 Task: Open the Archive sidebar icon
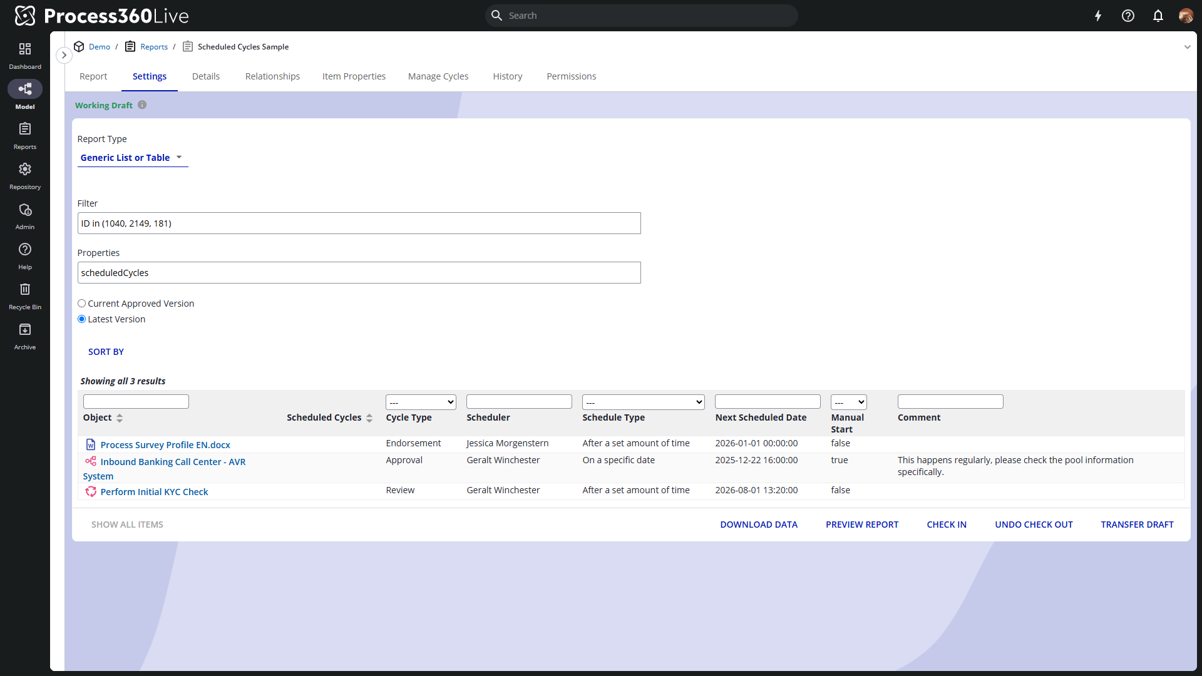[x=25, y=330]
